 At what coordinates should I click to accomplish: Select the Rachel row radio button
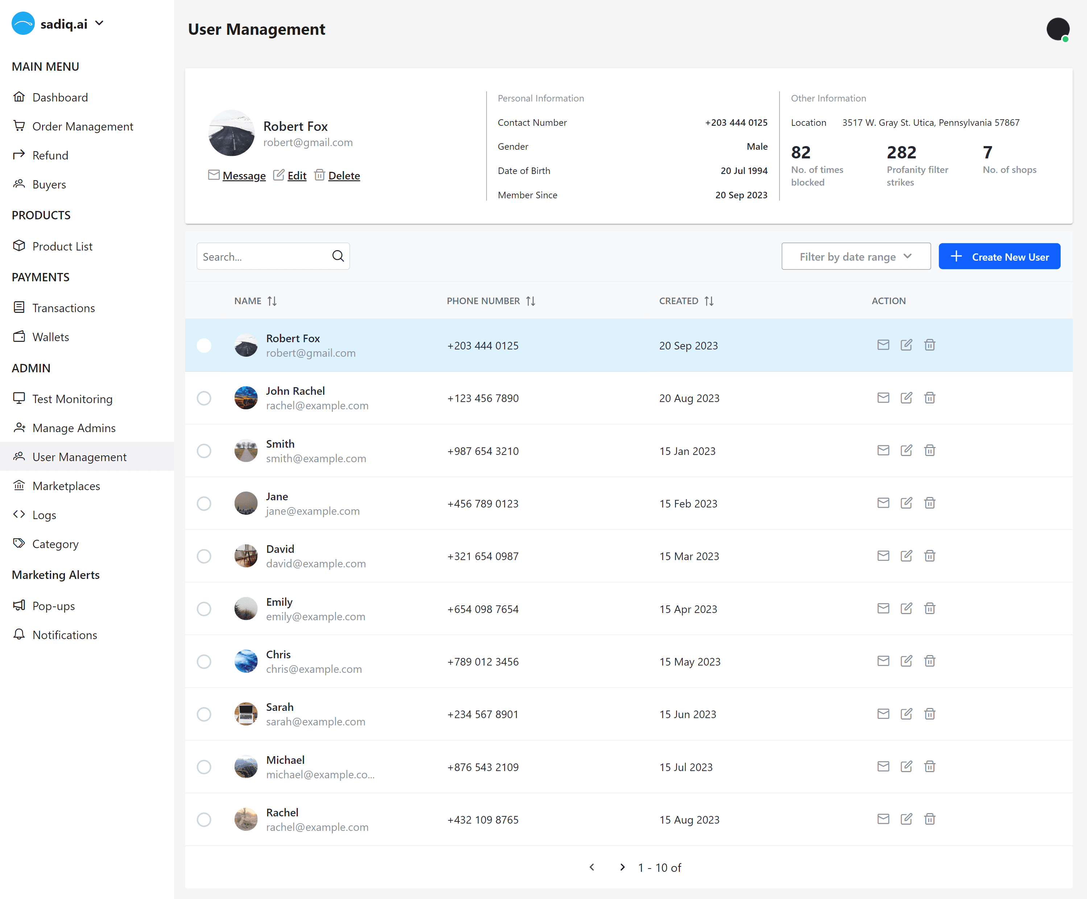204,819
